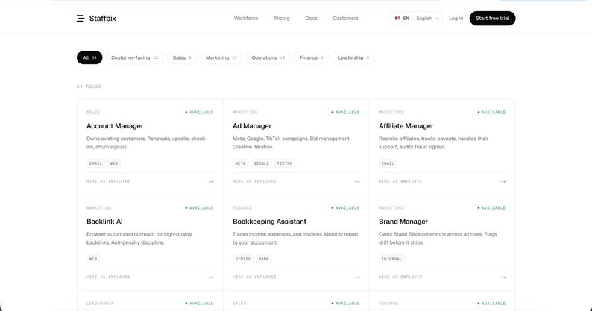The height and width of the screenshot is (311, 592).
Task: Open the EN English language dropdown
Action: click(x=417, y=18)
